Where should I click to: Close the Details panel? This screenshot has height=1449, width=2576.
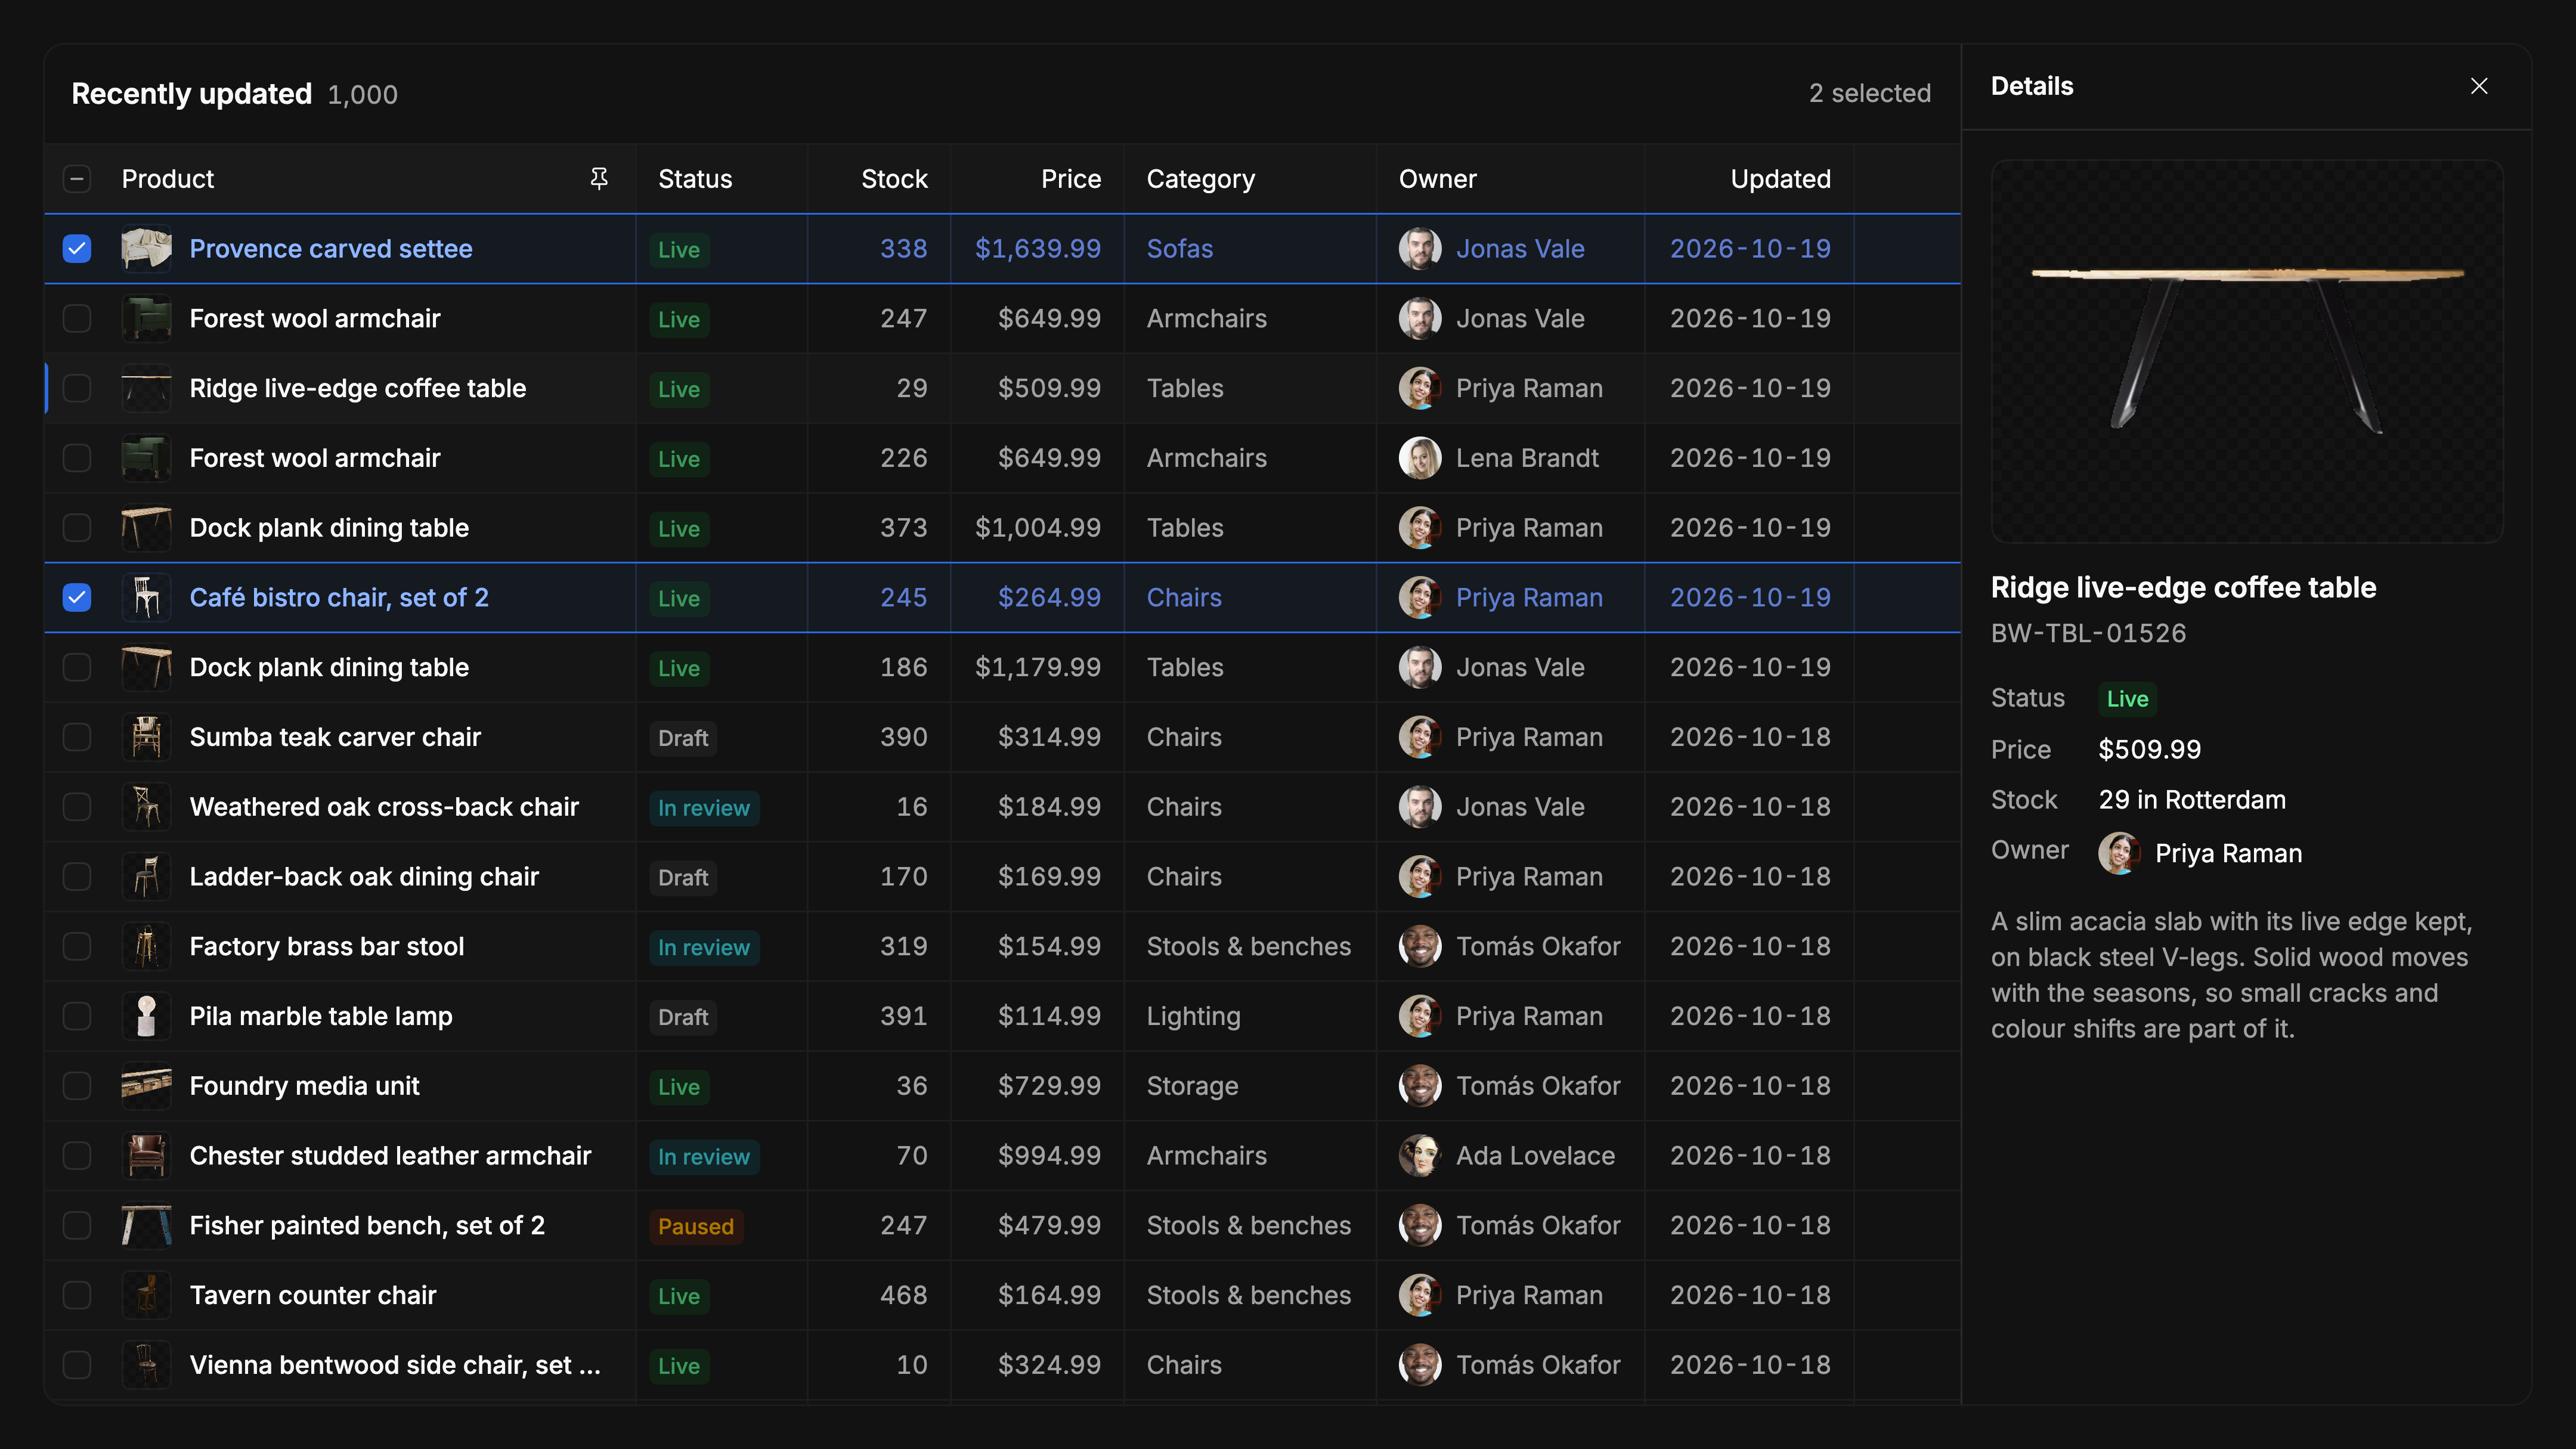click(2479, 86)
